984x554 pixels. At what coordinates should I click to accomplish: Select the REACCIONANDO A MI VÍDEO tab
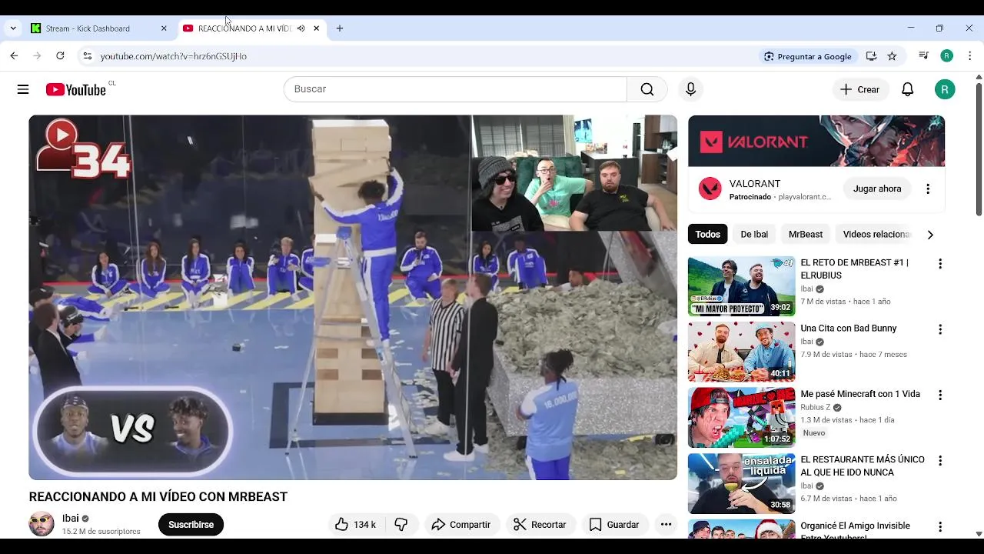(252, 28)
